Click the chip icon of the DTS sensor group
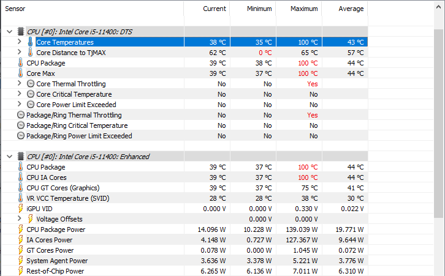This screenshot has width=445, height=276. click(21, 32)
